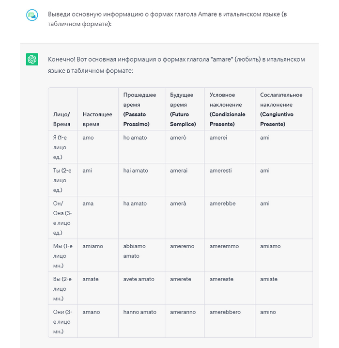Select the "Futuro Semplice" column header

click(x=183, y=110)
